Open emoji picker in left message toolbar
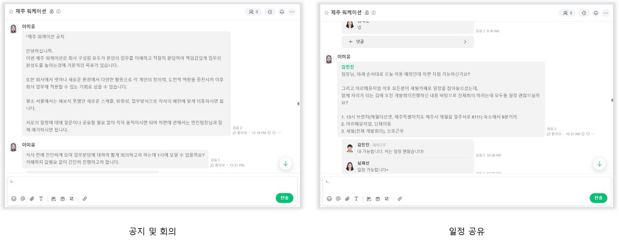Screen dimensions: 619x241 [14, 199]
